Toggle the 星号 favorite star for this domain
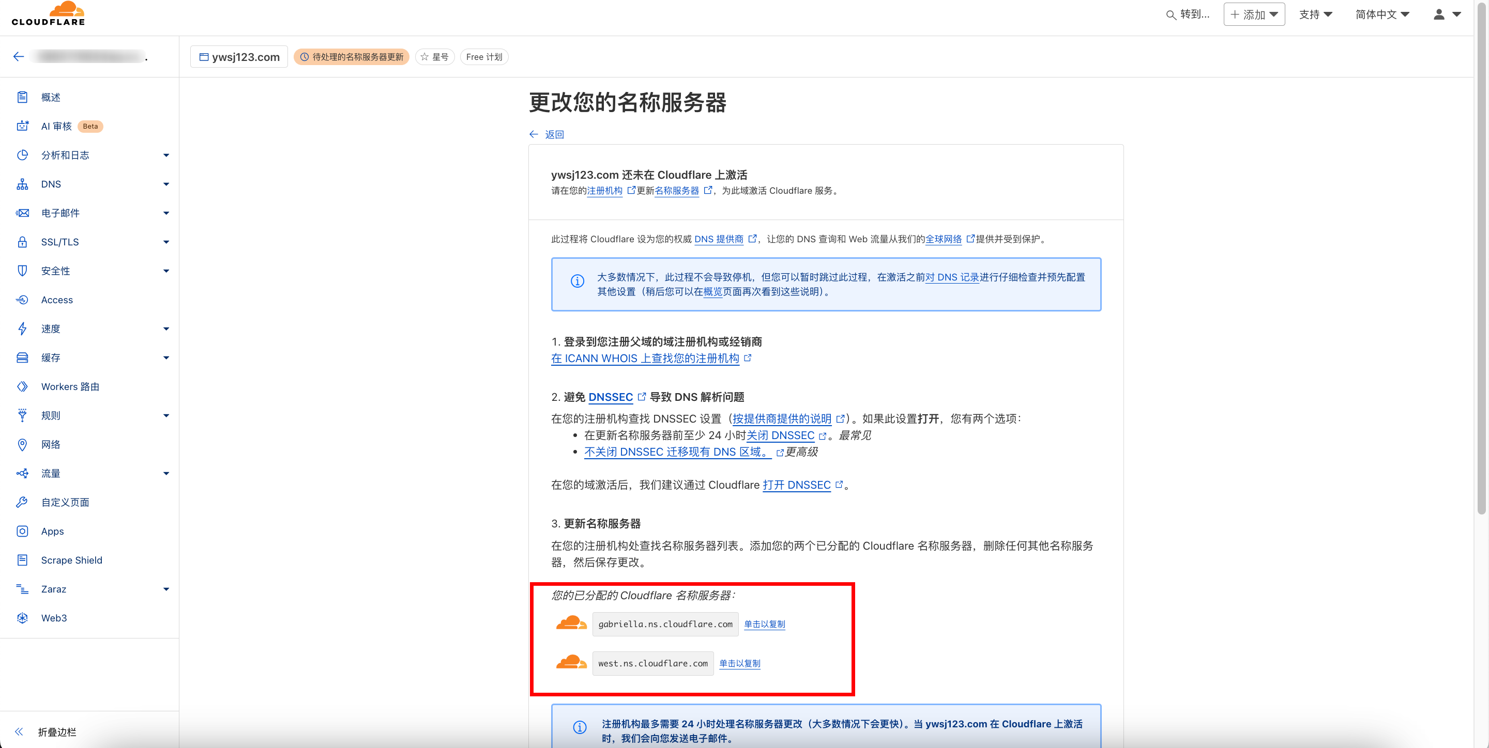 point(435,57)
